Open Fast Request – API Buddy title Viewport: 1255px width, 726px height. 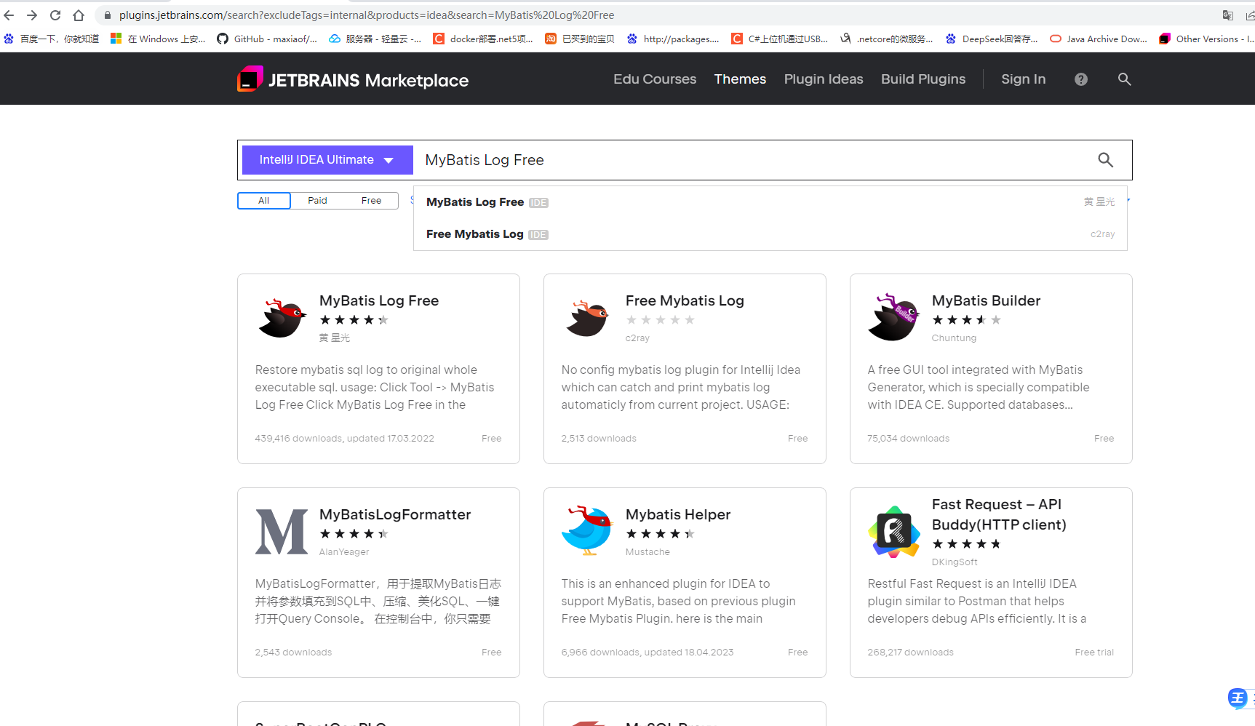[x=999, y=514]
